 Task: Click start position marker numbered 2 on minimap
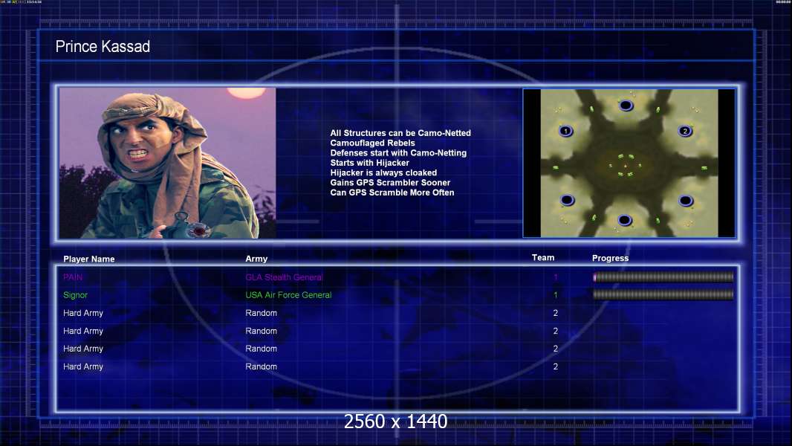685,132
